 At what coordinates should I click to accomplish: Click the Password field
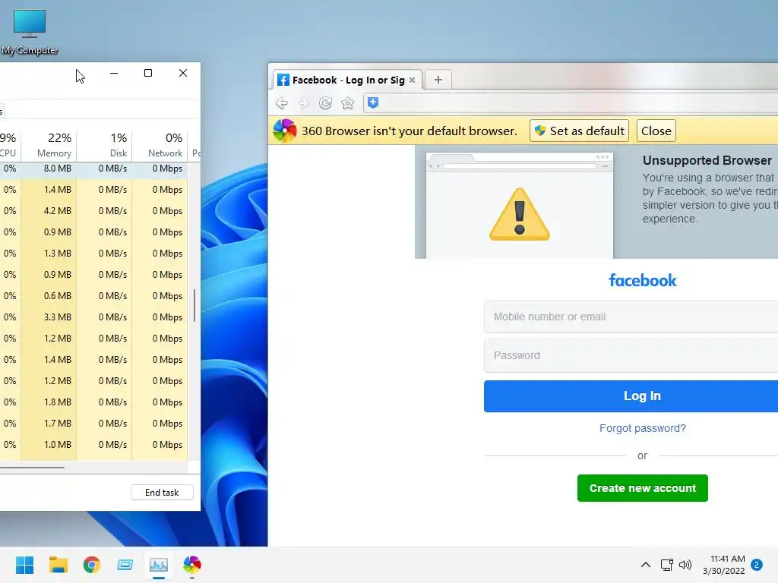pos(631,355)
